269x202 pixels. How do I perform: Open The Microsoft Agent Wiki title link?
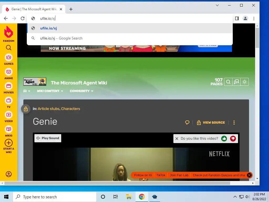79,83
